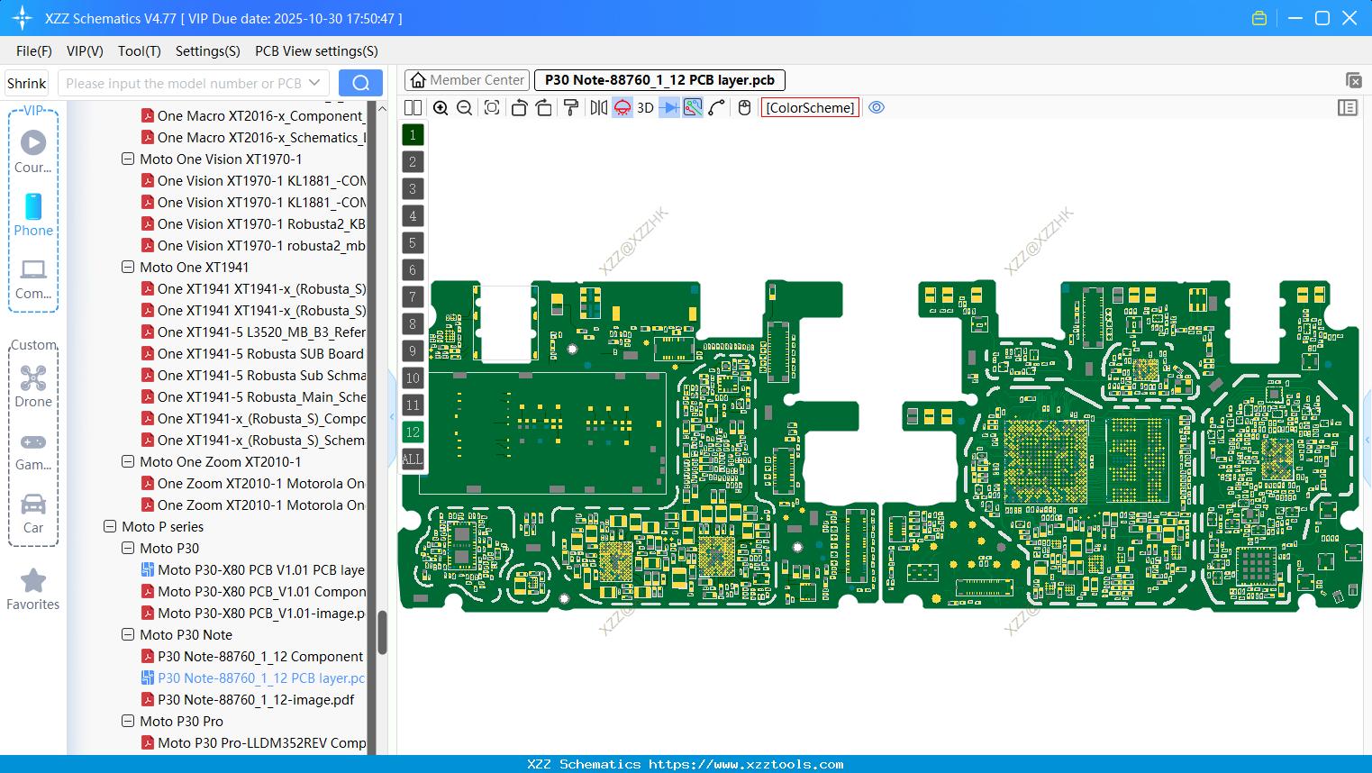This screenshot has width=1372, height=773.
Task: Select the zoom in tool
Action: (x=441, y=107)
